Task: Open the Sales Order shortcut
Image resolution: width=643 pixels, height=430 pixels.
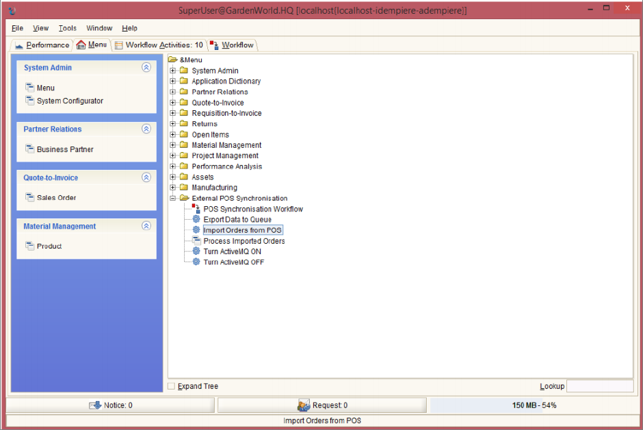Action: point(56,198)
